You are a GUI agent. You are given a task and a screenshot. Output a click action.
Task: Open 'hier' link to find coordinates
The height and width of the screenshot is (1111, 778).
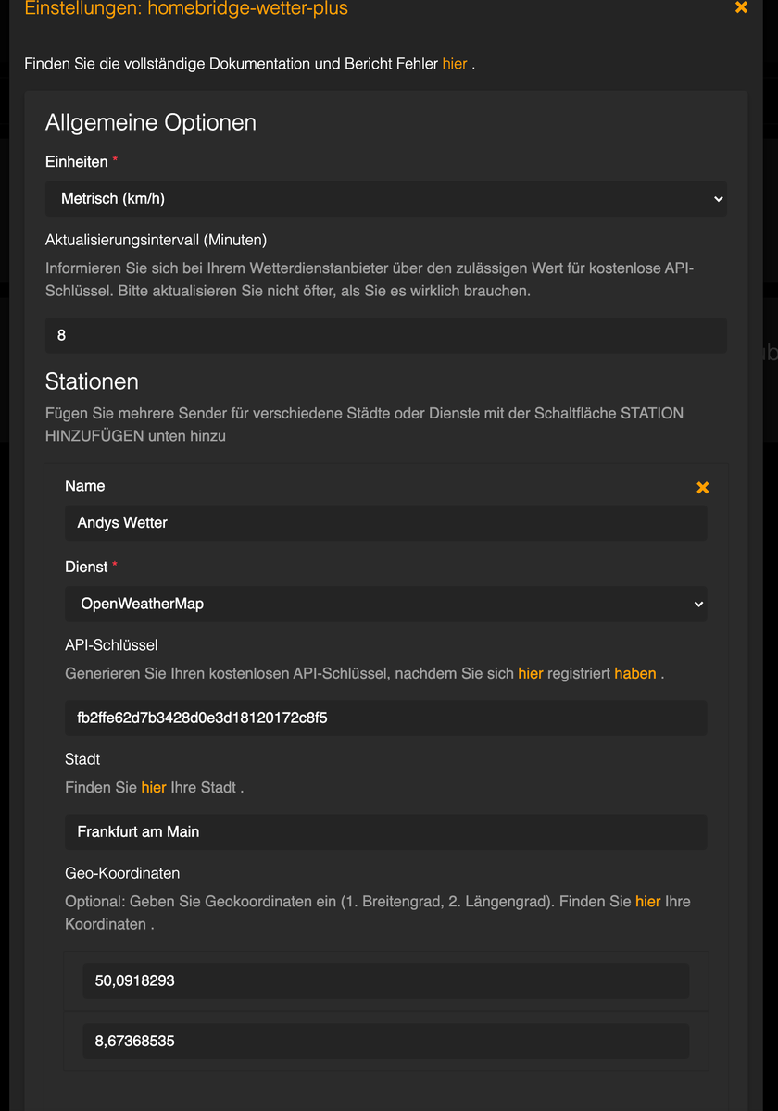coord(647,901)
